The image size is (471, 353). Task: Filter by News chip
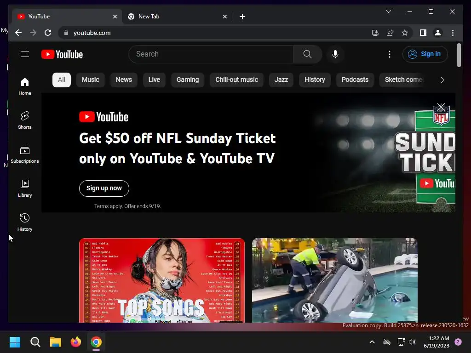[124, 80]
